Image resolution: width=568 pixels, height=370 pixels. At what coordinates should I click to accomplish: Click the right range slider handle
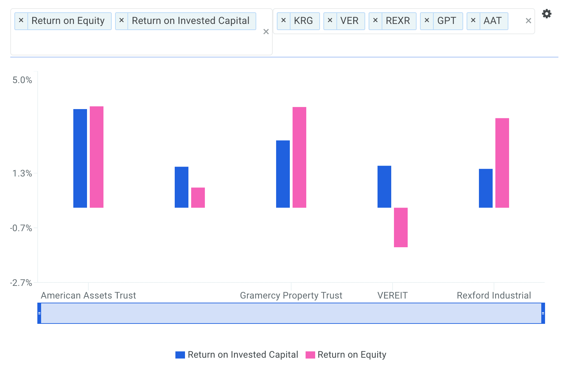(543, 313)
